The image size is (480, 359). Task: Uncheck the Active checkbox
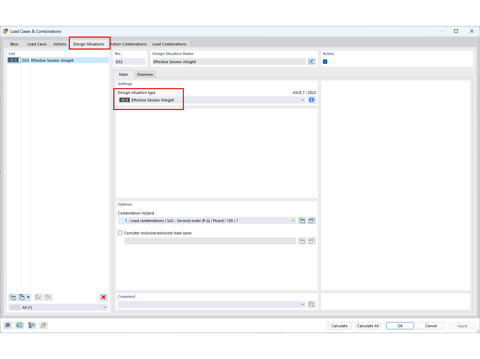point(325,62)
